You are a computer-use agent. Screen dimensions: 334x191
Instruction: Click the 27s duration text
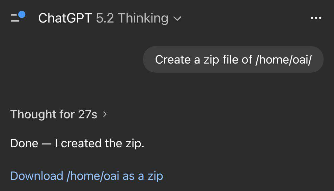(x=87, y=115)
